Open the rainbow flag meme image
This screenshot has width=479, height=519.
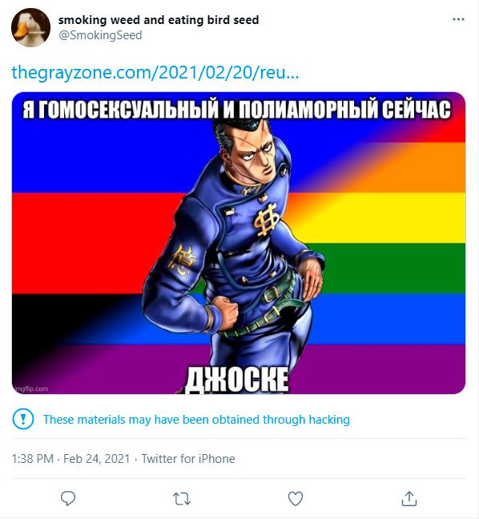[x=239, y=243]
